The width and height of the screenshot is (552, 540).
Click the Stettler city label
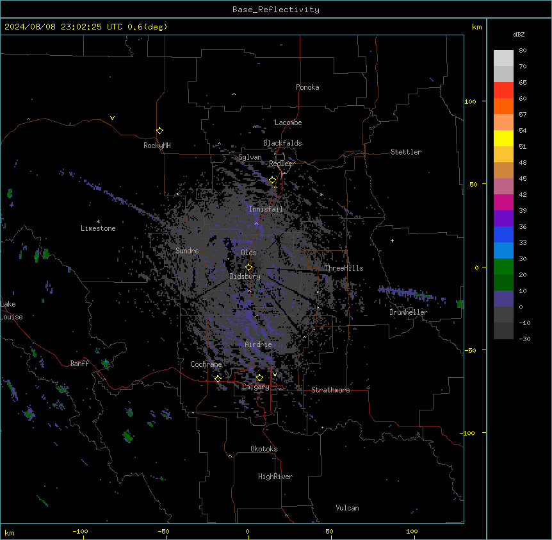pos(406,152)
